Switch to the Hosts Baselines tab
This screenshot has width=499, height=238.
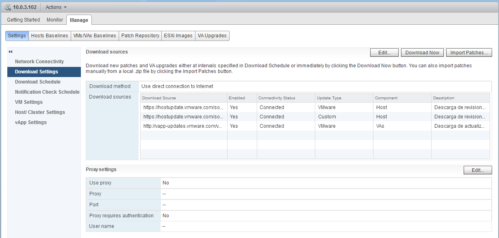coord(49,36)
